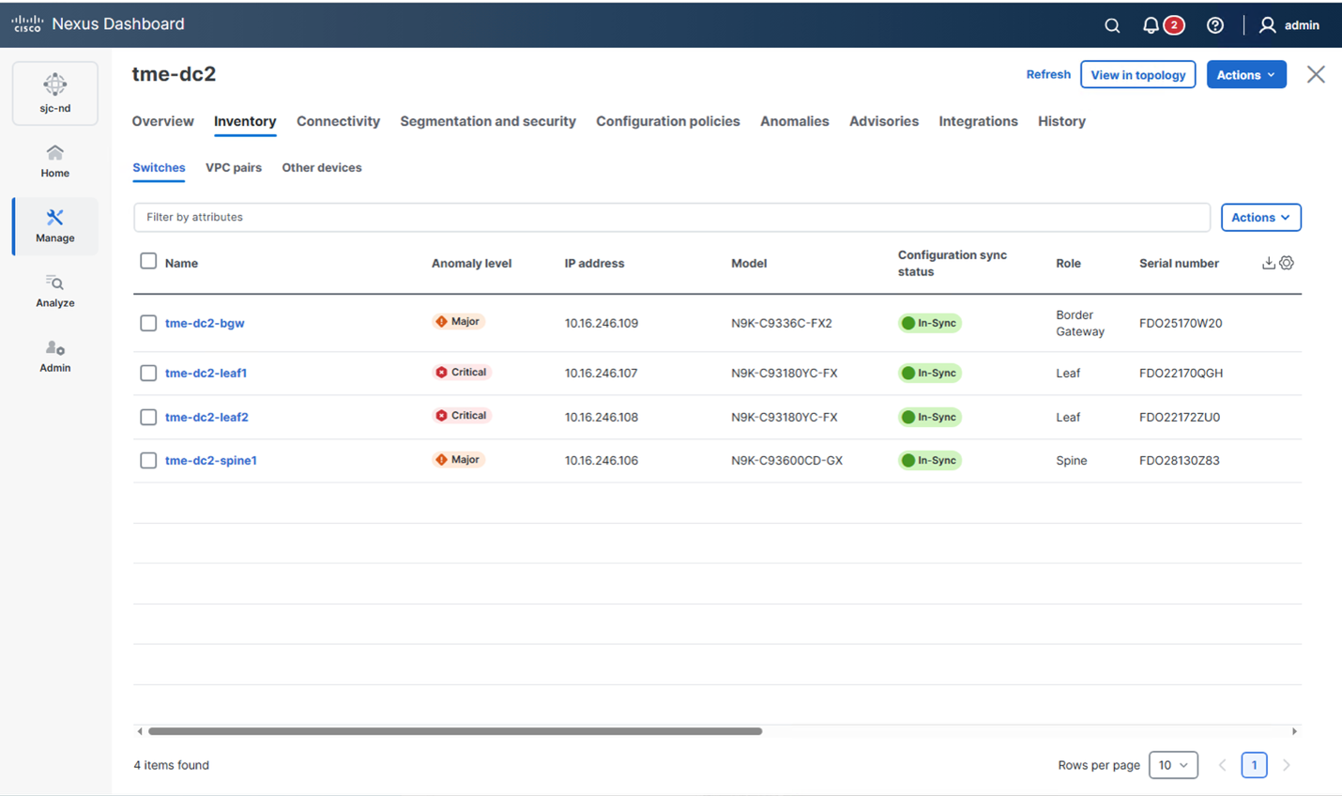Check the box for tme-dc2-leaf1
This screenshot has height=796, width=1342.
point(148,373)
